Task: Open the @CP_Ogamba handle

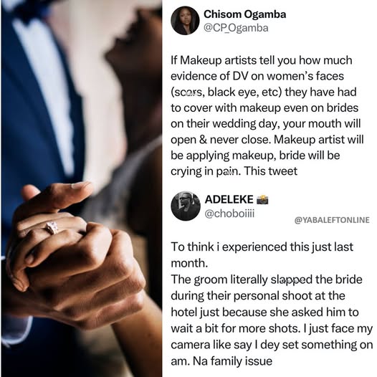Action: (x=236, y=28)
